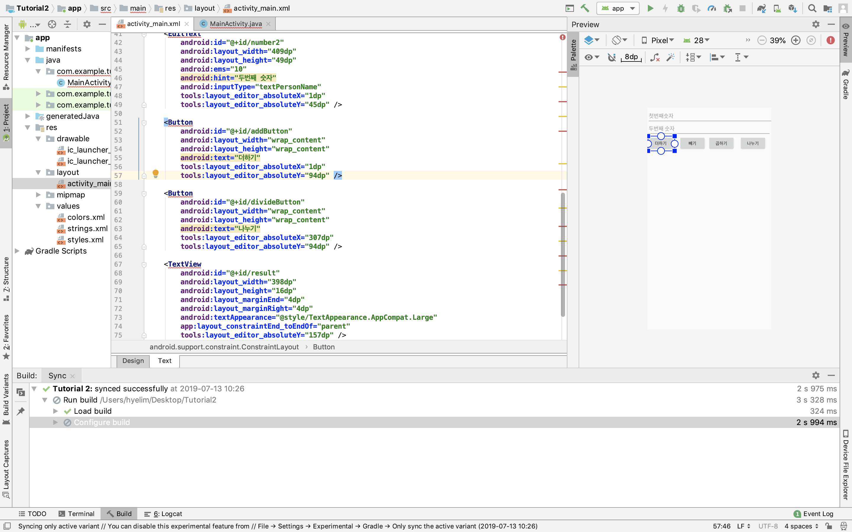Viewport: 852px width, 532px height.
Task: Select the 더하기 button in preview
Action: pos(661,144)
